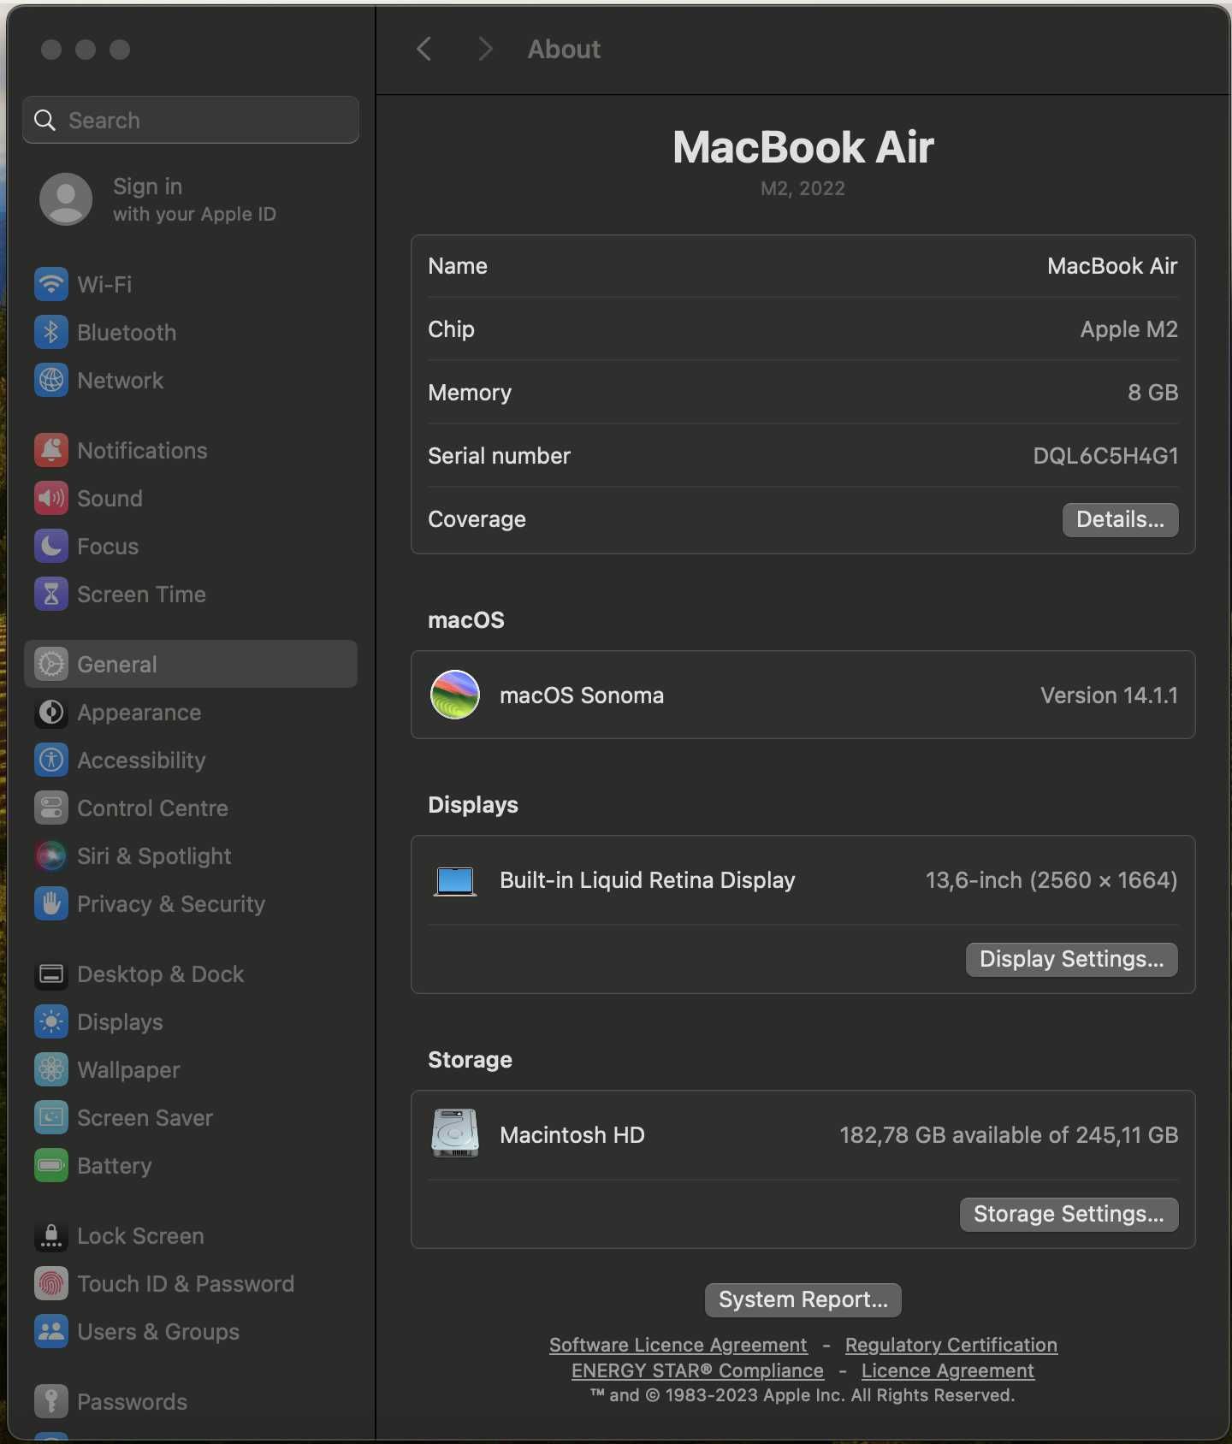The width and height of the screenshot is (1232, 1444).
Task: Click the Displays sun icon in sidebar
Action: click(x=51, y=1021)
